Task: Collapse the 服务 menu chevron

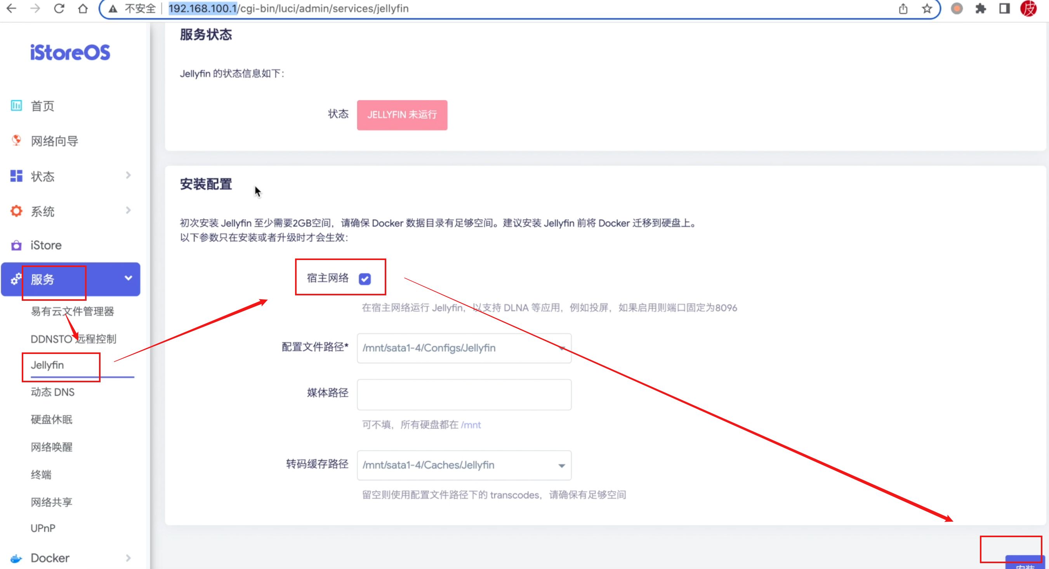Action: [128, 278]
